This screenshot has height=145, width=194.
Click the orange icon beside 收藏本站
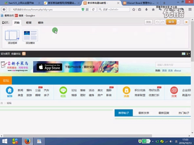24,54
